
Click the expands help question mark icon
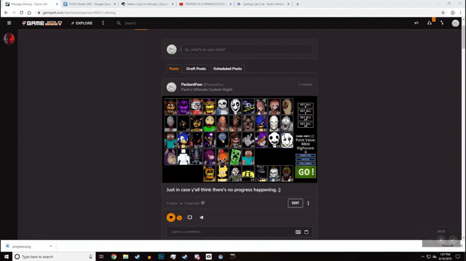203,203
